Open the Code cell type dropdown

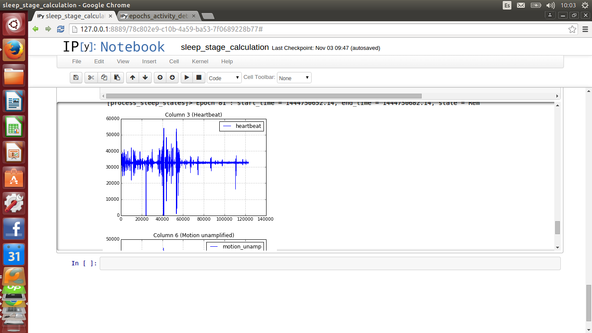(224, 78)
